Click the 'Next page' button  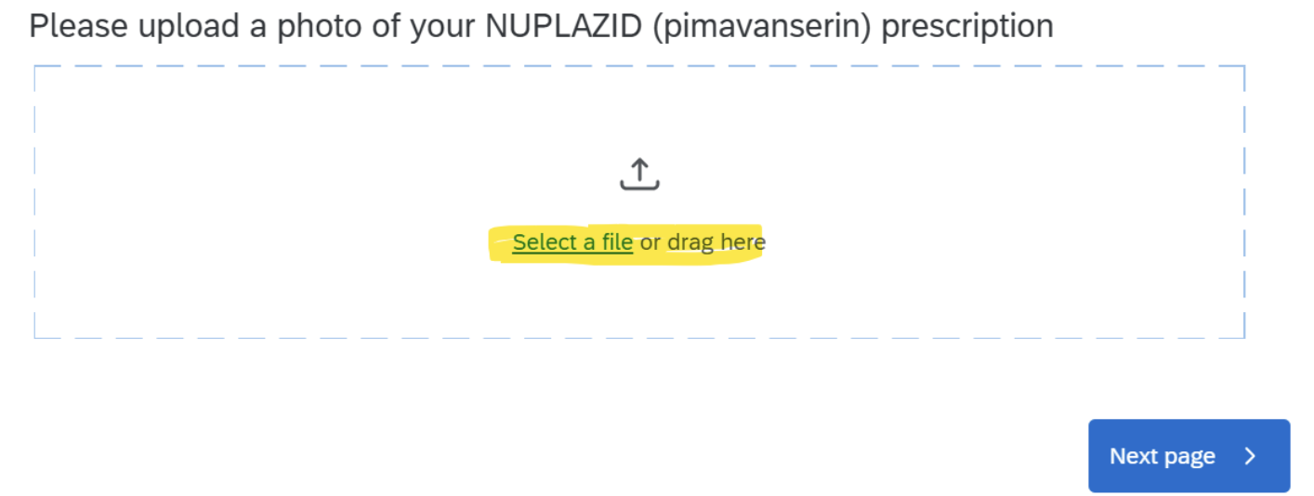pos(1189,456)
